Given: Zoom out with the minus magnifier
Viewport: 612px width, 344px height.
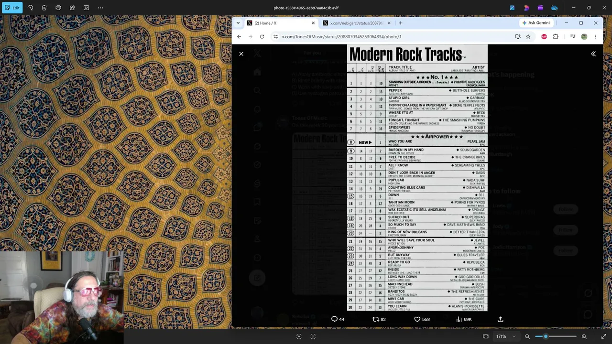Looking at the screenshot, I should 527,336.
